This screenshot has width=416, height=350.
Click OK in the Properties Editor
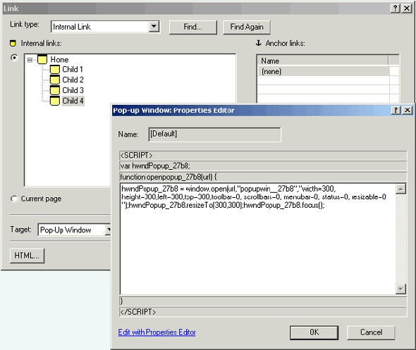coord(314,332)
